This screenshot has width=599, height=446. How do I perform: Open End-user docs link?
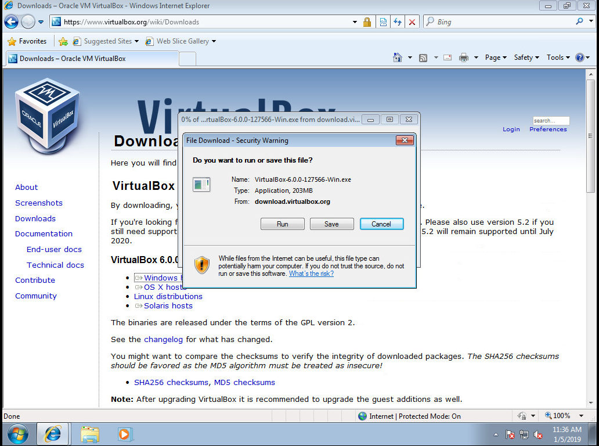click(x=54, y=249)
